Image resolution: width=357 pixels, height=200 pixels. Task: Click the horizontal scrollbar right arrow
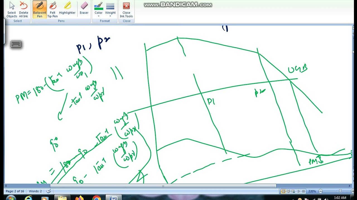pyautogui.click(x=350, y=186)
